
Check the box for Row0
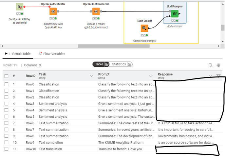(x=6, y=84)
